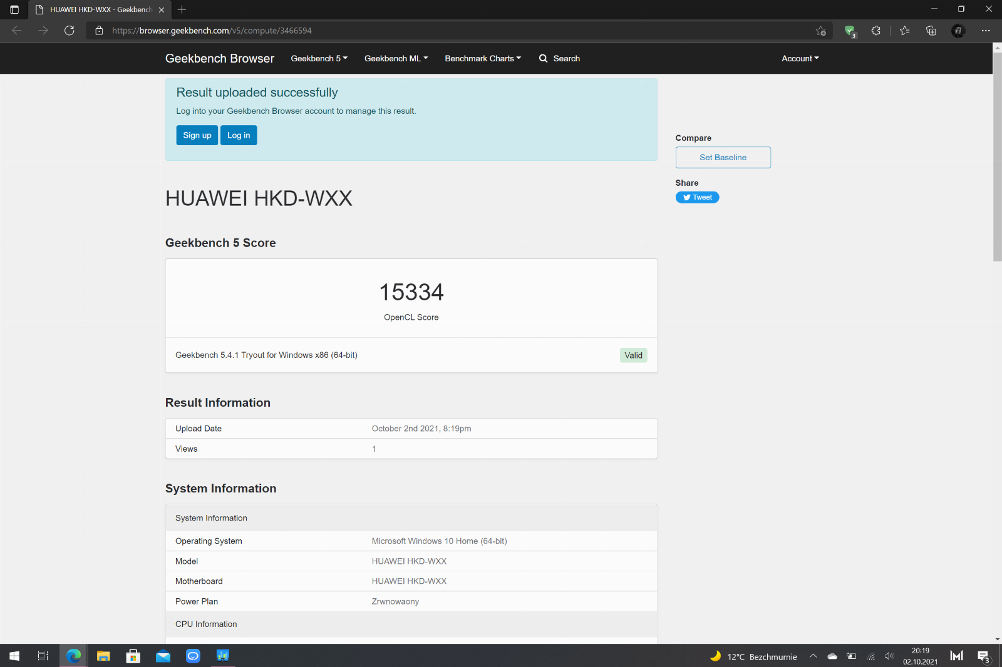This screenshot has height=667, width=1002.
Task: Open the blue round app on taskbar
Action: tap(194, 656)
